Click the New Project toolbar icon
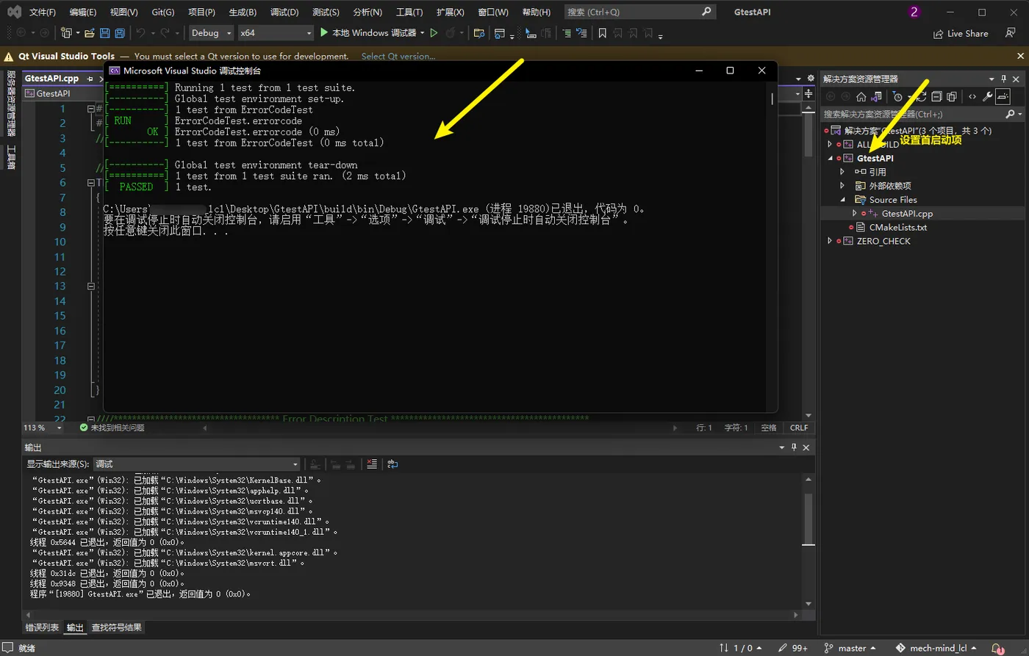Screen dimensions: 1029x656 coord(67,33)
